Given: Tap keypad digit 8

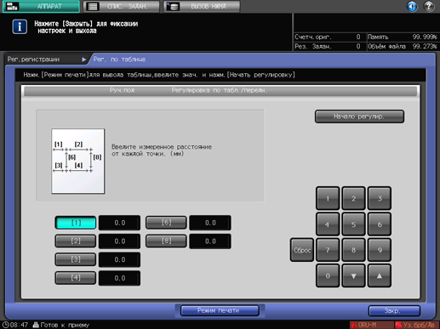Looking at the screenshot, I should pos(353,250).
